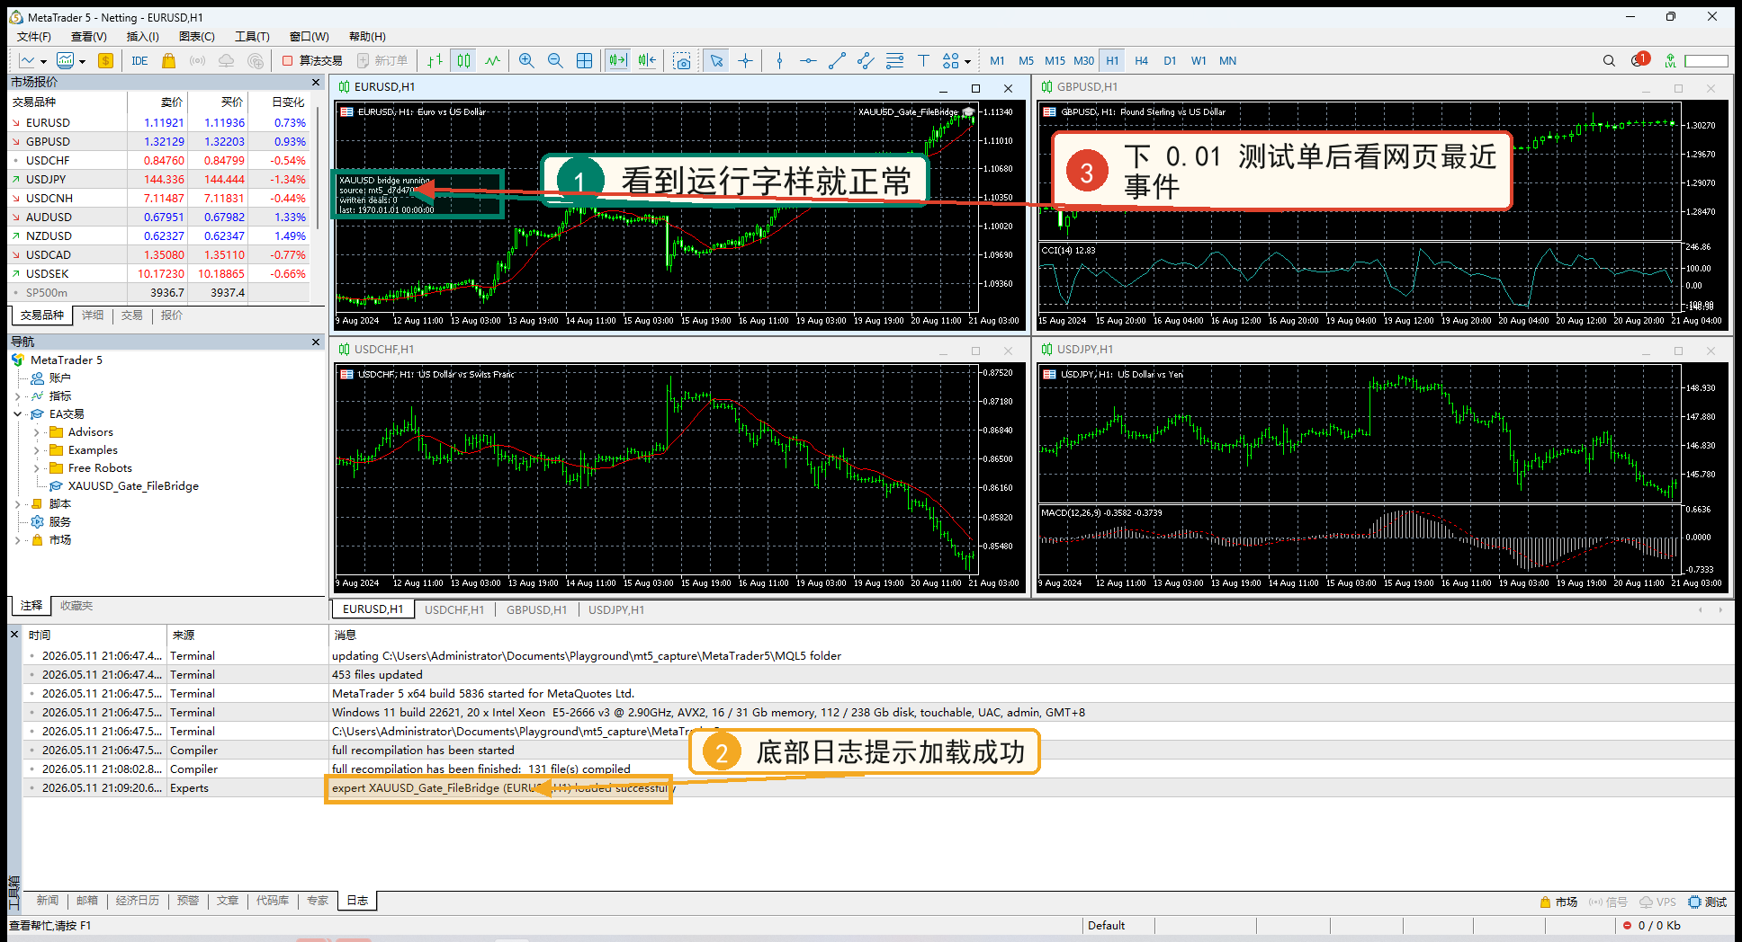Image resolution: width=1742 pixels, height=942 pixels.
Task: Click the tile windows grid icon
Action: coord(584,61)
